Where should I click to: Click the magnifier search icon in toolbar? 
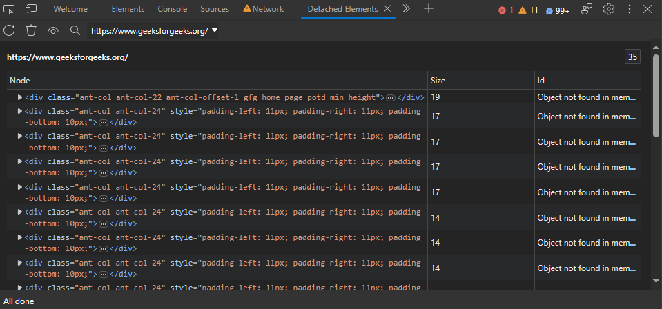75,30
